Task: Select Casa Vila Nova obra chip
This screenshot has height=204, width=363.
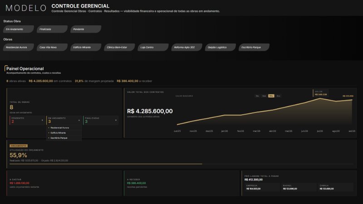Action: (52, 47)
